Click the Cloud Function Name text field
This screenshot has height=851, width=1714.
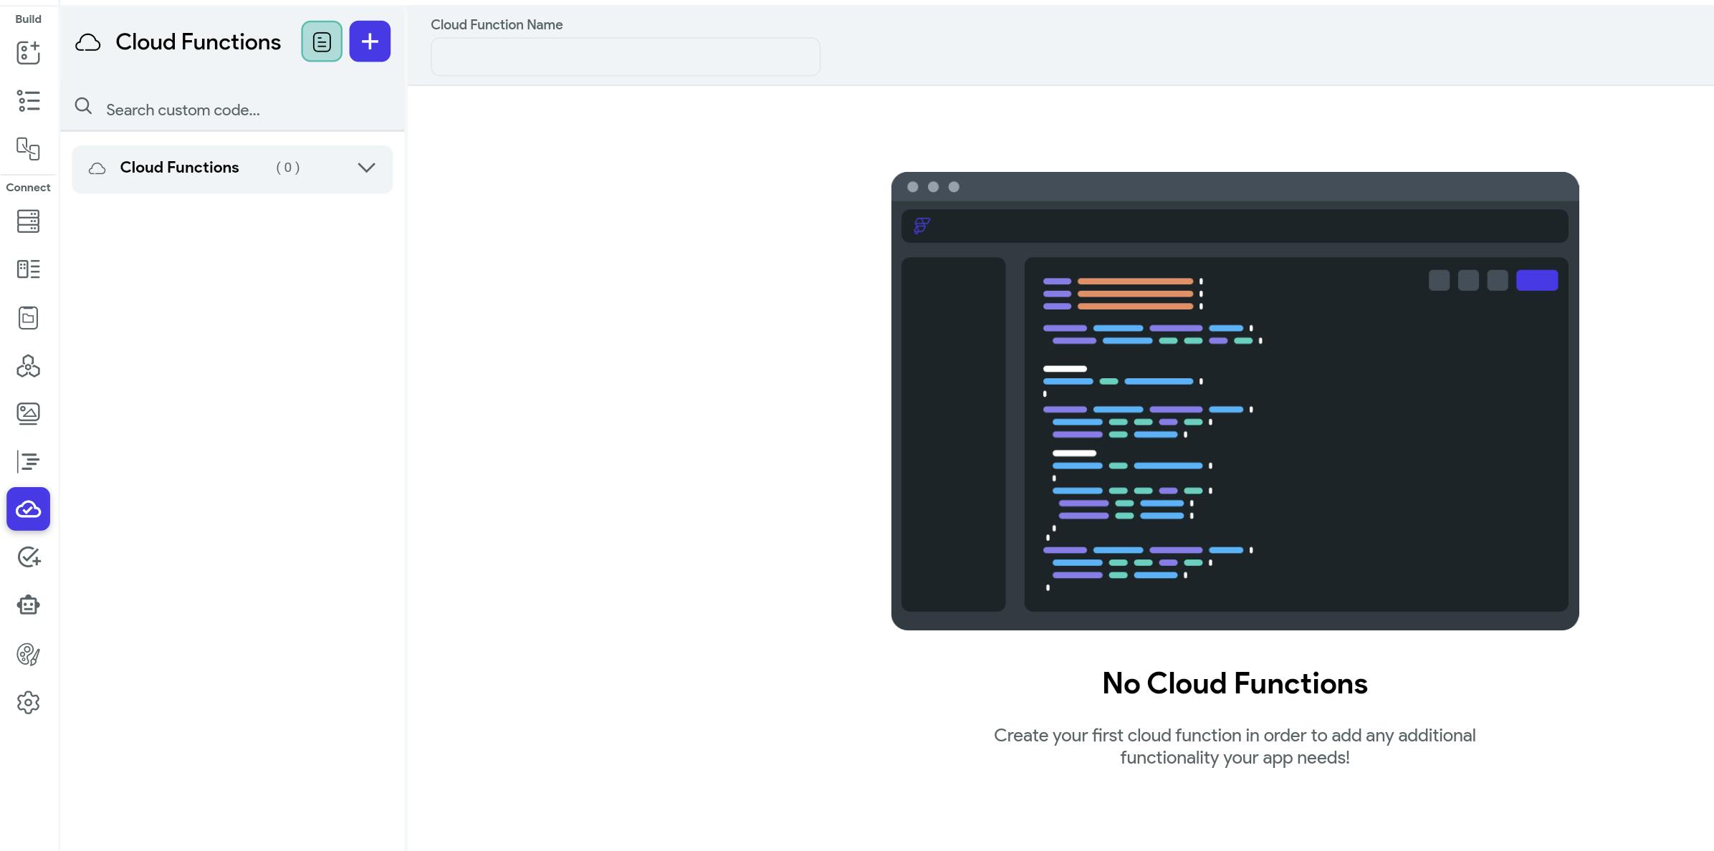tap(625, 57)
